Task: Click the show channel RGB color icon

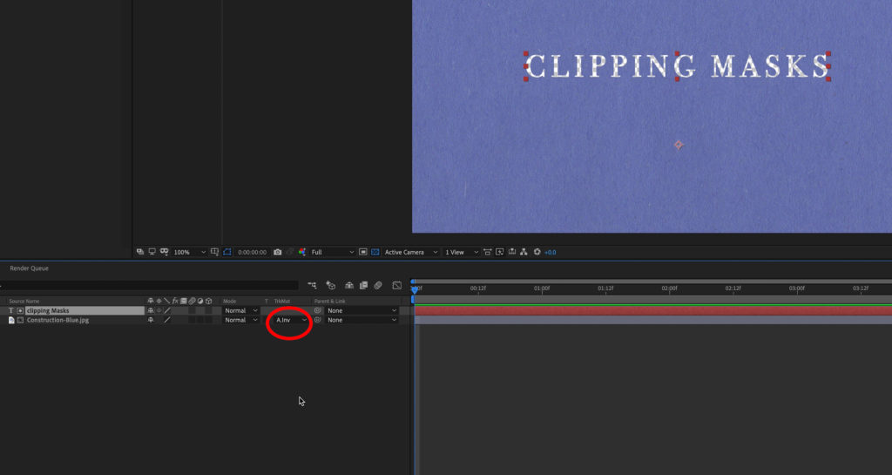Action: point(302,252)
